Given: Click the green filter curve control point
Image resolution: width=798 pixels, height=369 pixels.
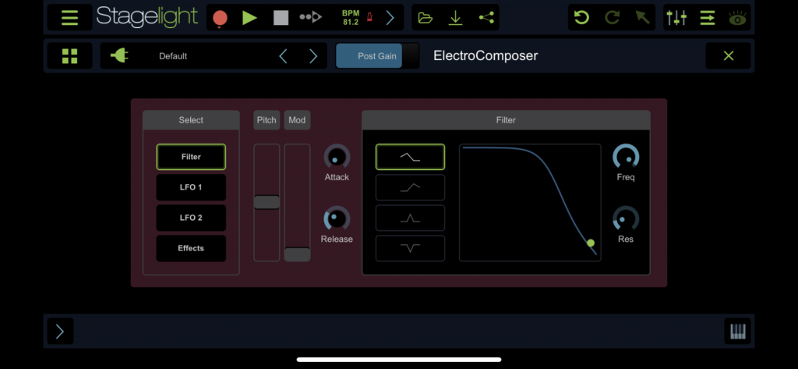Looking at the screenshot, I should point(591,243).
